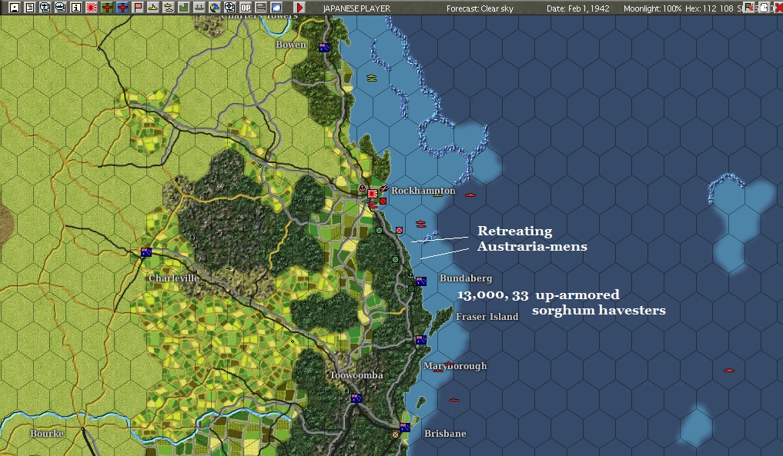783x456 pixels.
Task: Click the crosshair target toolbar icon
Action: pos(229,8)
